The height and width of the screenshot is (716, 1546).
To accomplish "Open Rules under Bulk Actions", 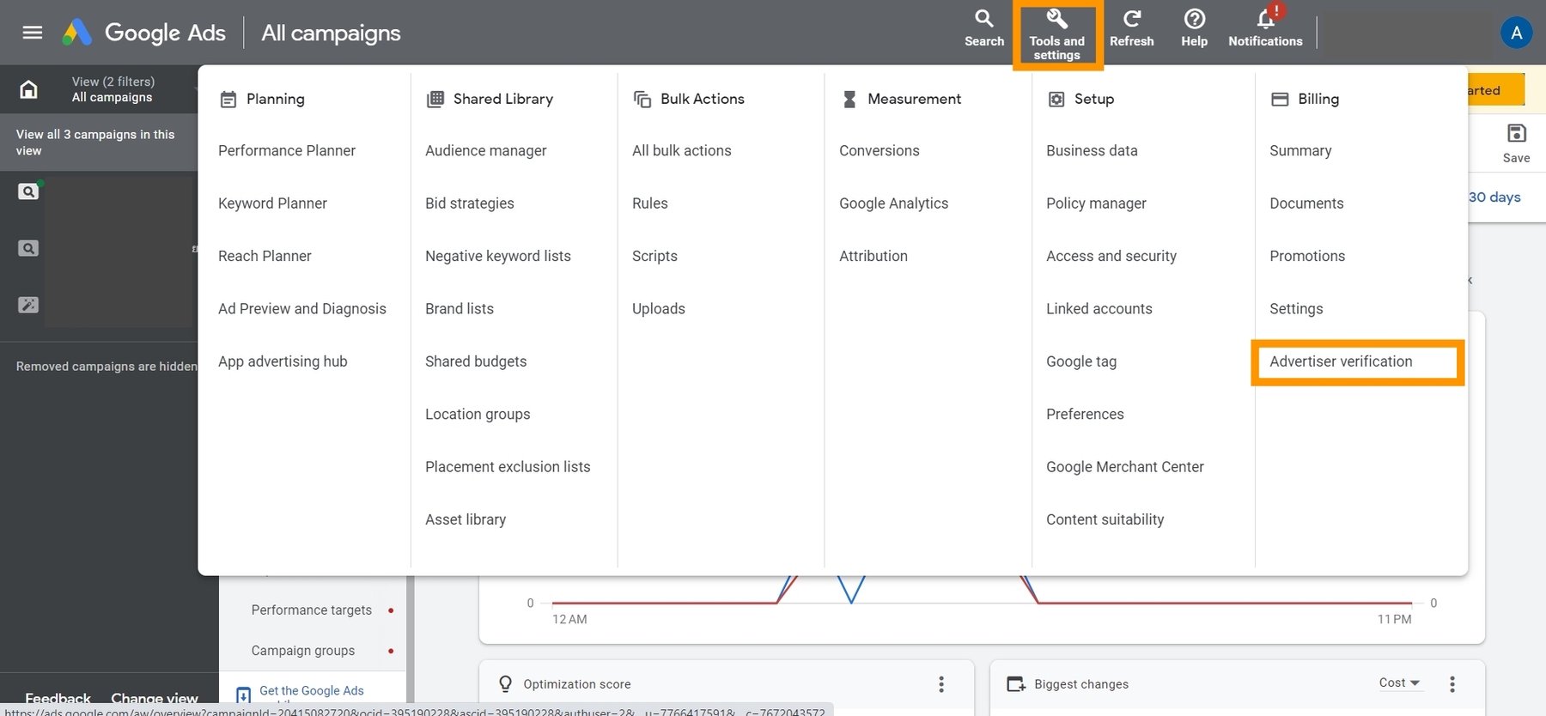I will pyautogui.click(x=650, y=203).
